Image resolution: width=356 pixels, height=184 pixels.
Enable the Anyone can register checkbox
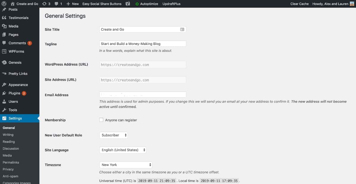tap(101, 120)
